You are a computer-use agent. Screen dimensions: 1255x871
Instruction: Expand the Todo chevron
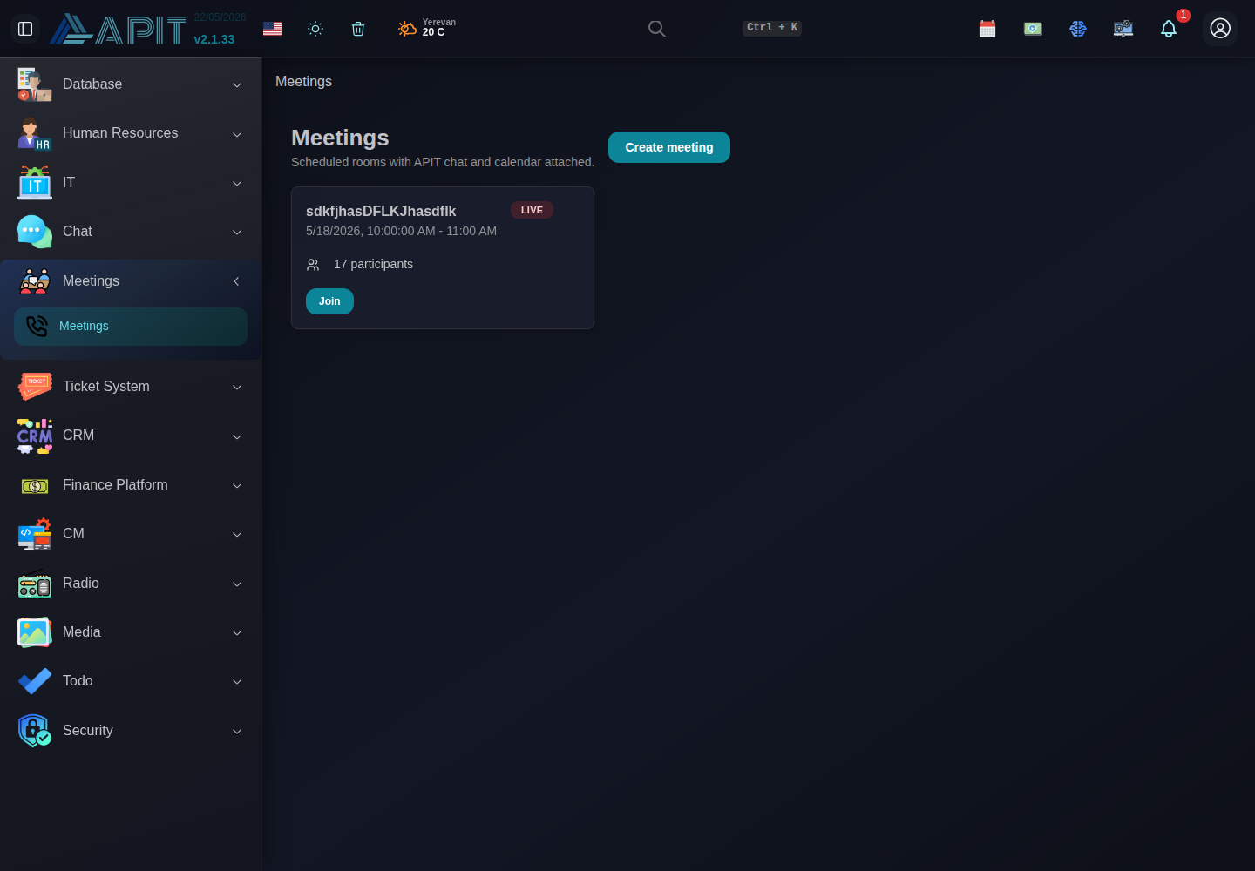click(237, 681)
